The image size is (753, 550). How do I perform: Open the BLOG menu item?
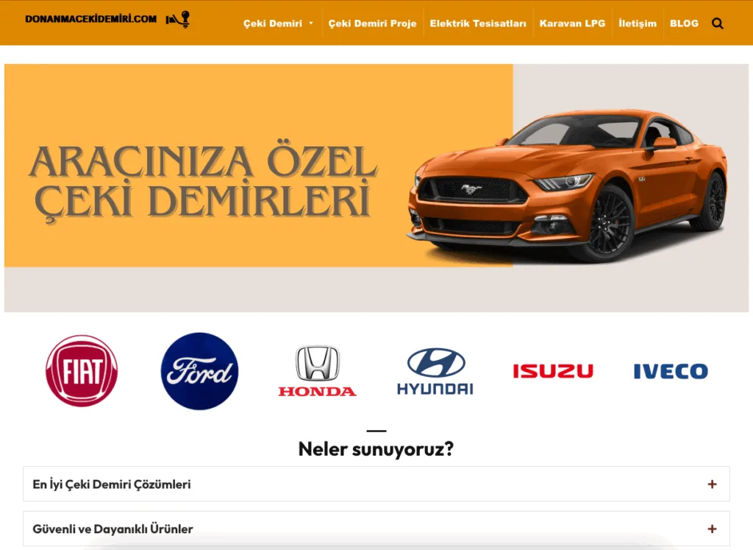click(684, 24)
